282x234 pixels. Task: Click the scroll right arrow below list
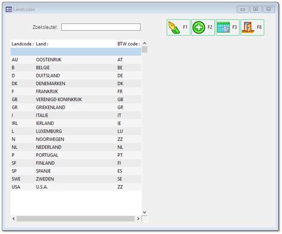click(138, 219)
